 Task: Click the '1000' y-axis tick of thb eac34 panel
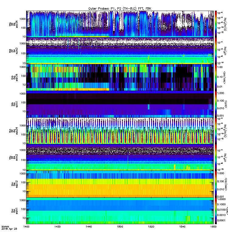tap(22, 19)
